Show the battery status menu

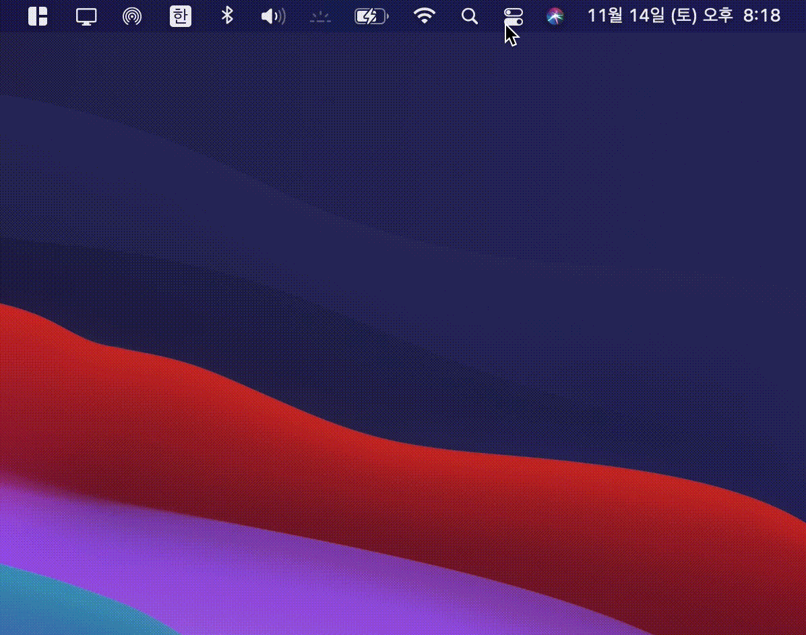tap(371, 16)
